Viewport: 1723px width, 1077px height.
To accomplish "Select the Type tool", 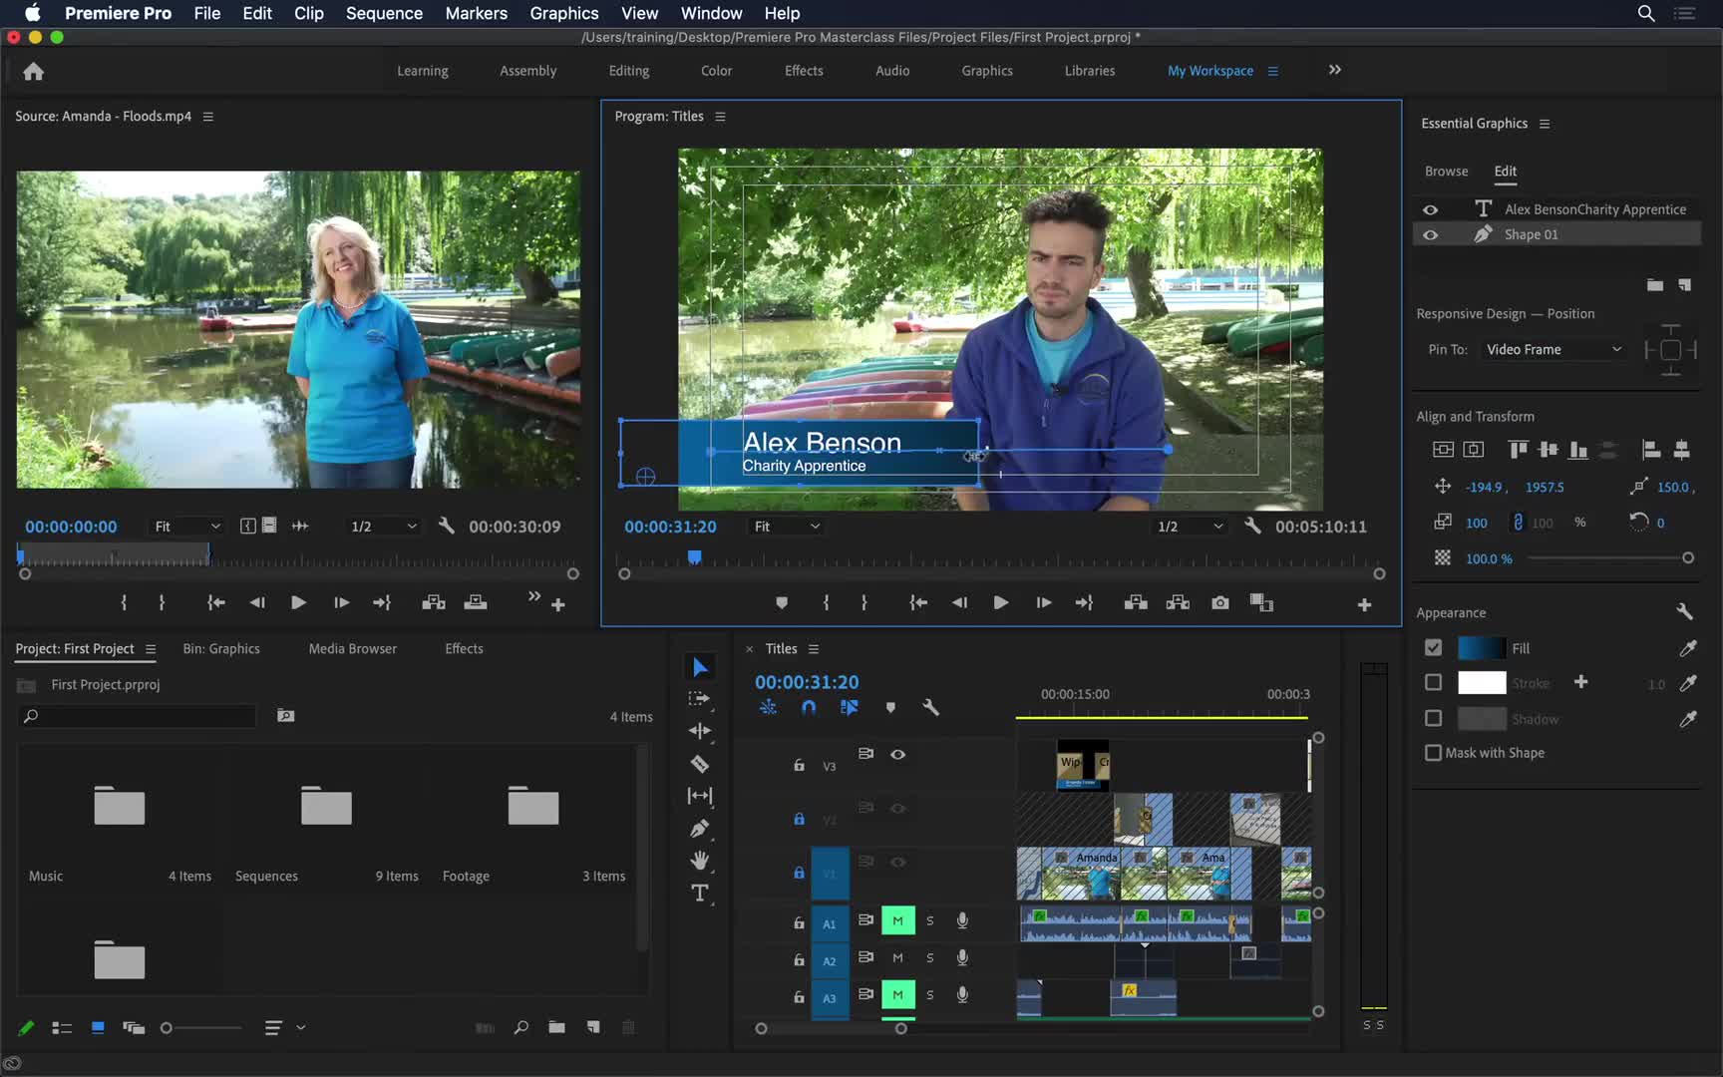I will tap(700, 893).
